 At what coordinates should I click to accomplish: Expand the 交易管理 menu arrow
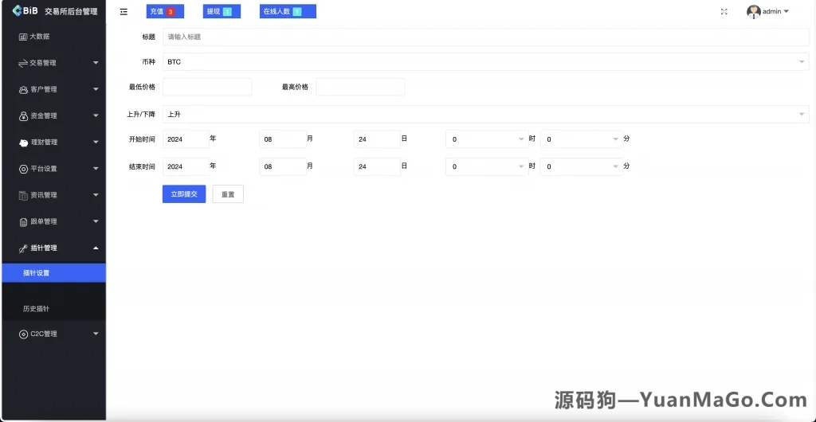pos(96,63)
